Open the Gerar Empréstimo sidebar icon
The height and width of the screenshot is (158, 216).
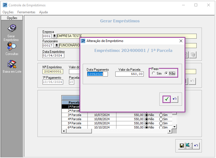12,28
